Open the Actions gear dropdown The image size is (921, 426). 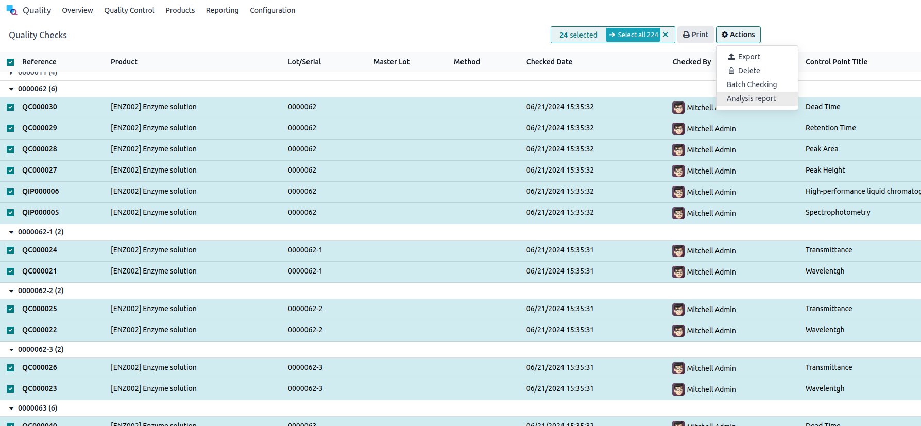pos(738,35)
